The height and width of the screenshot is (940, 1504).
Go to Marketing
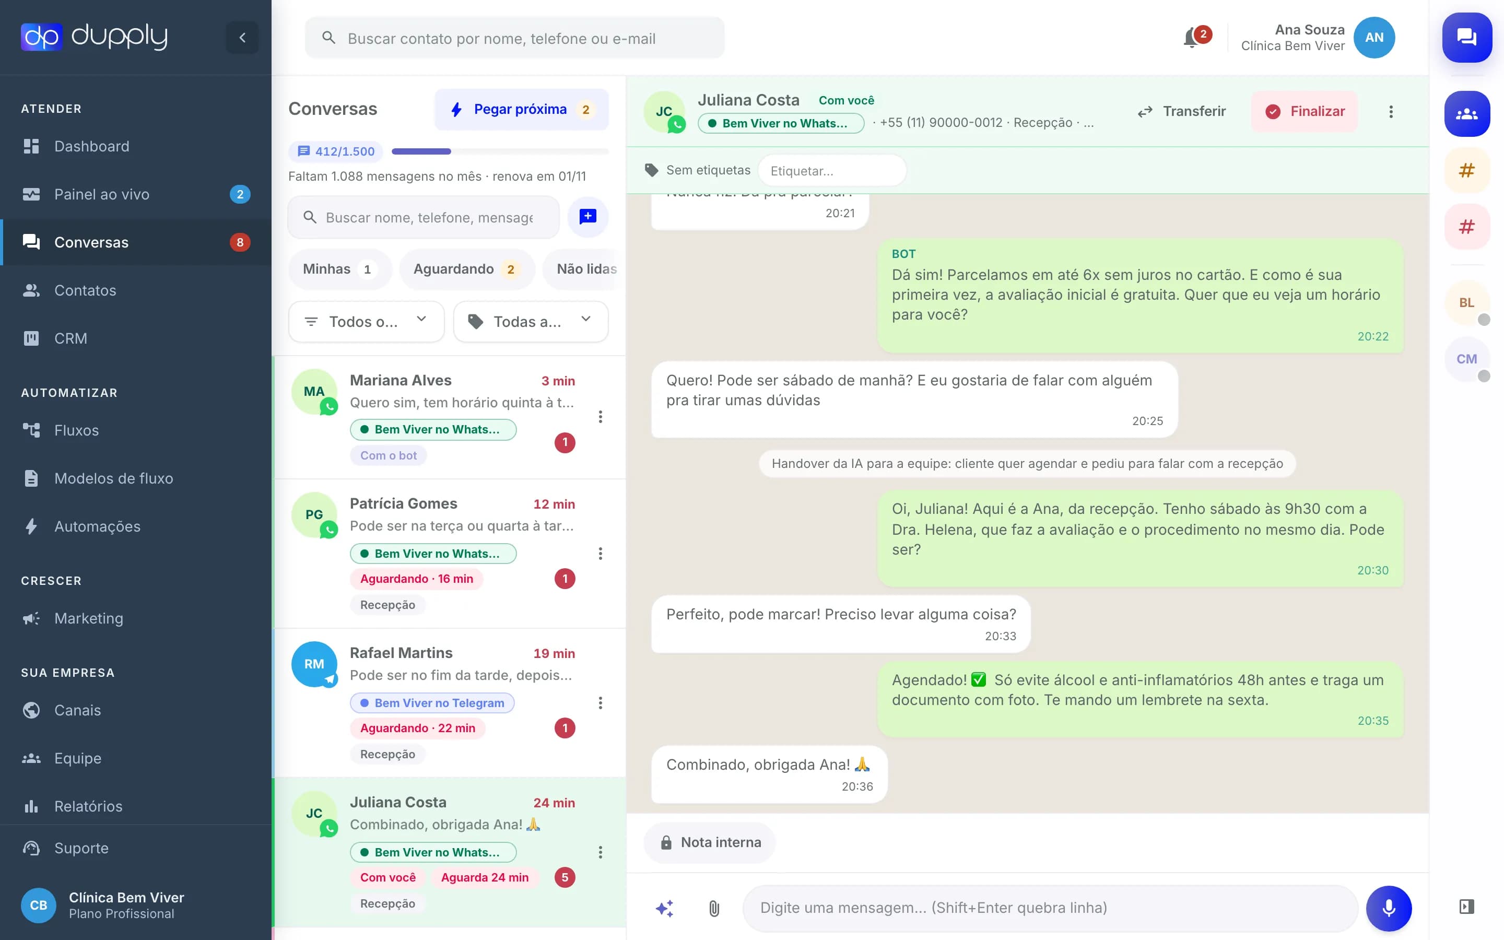point(135,618)
